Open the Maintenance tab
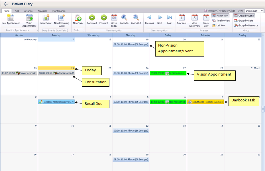Screen dimensions: 265x171 coord(59,11)
